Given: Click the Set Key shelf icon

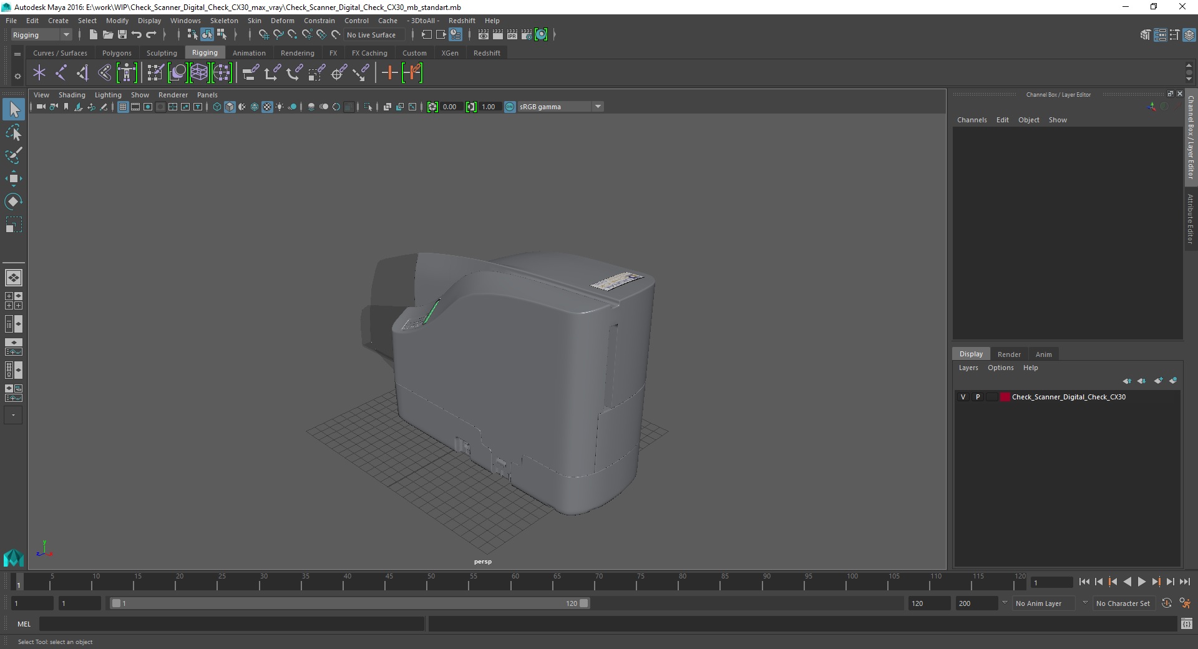Looking at the screenshot, I should pos(390,73).
